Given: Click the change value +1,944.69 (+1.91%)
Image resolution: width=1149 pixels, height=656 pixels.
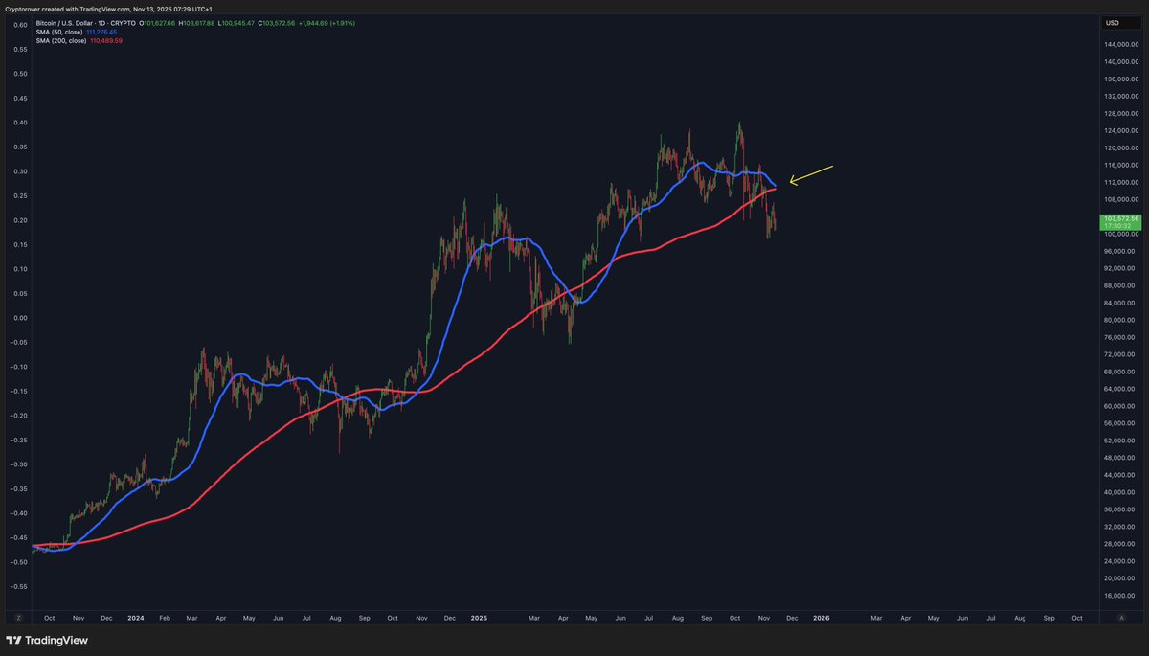Looking at the screenshot, I should coord(327,22).
